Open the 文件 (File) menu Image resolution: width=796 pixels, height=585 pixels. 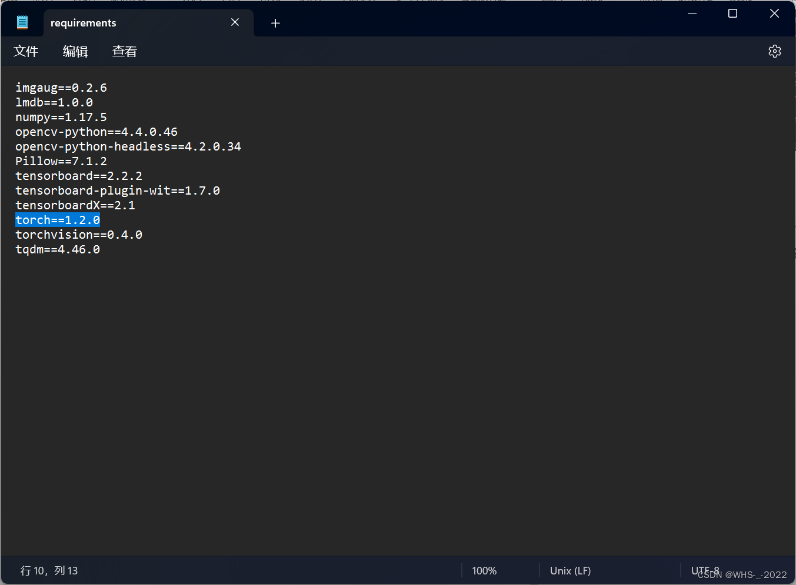click(26, 51)
